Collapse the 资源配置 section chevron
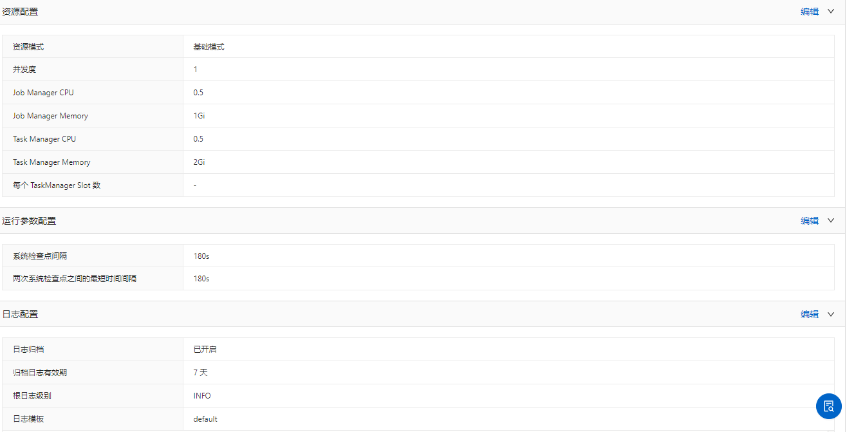856x432 pixels. pyautogui.click(x=831, y=11)
